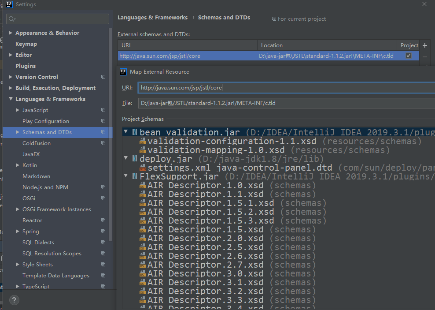Click project-scope icon beside Play Configuration
Screen dimensions: 435x310
click(x=103, y=121)
